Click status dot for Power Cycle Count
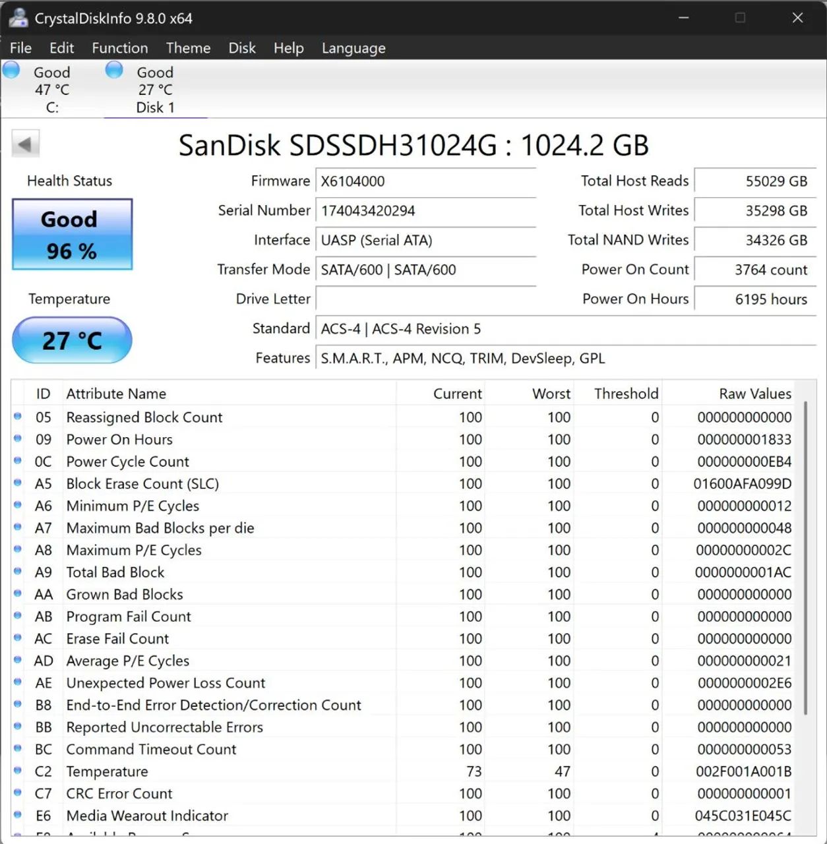The image size is (827, 844). click(18, 460)
